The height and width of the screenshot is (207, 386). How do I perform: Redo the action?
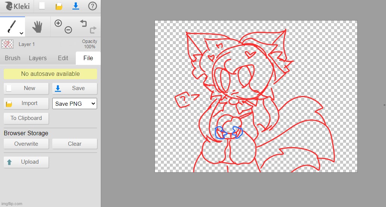click(x=93, y=30)
